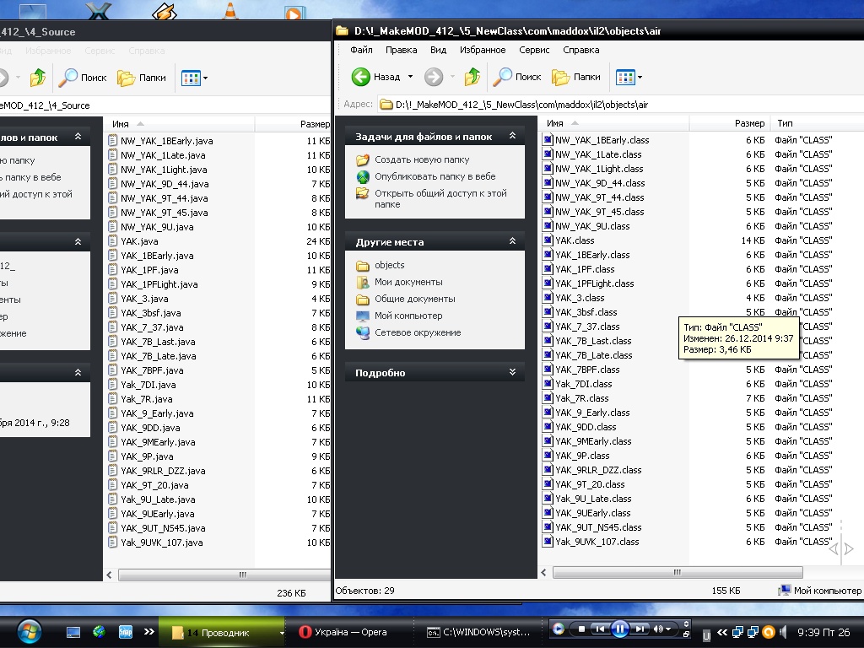Skip to previous track on taskbar player
Viewport: 864px width, 648px height.
tap(601, 629)
